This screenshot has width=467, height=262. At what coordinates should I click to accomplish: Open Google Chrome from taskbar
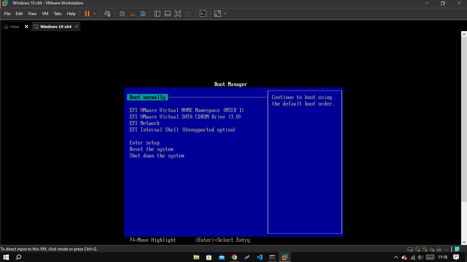(x=234, y=257)
